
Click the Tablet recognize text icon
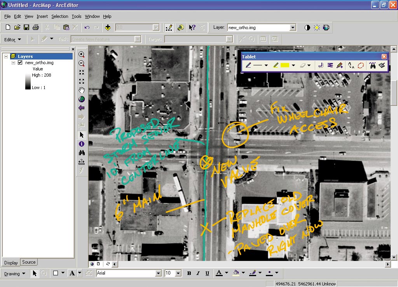(x=351, y=65)
